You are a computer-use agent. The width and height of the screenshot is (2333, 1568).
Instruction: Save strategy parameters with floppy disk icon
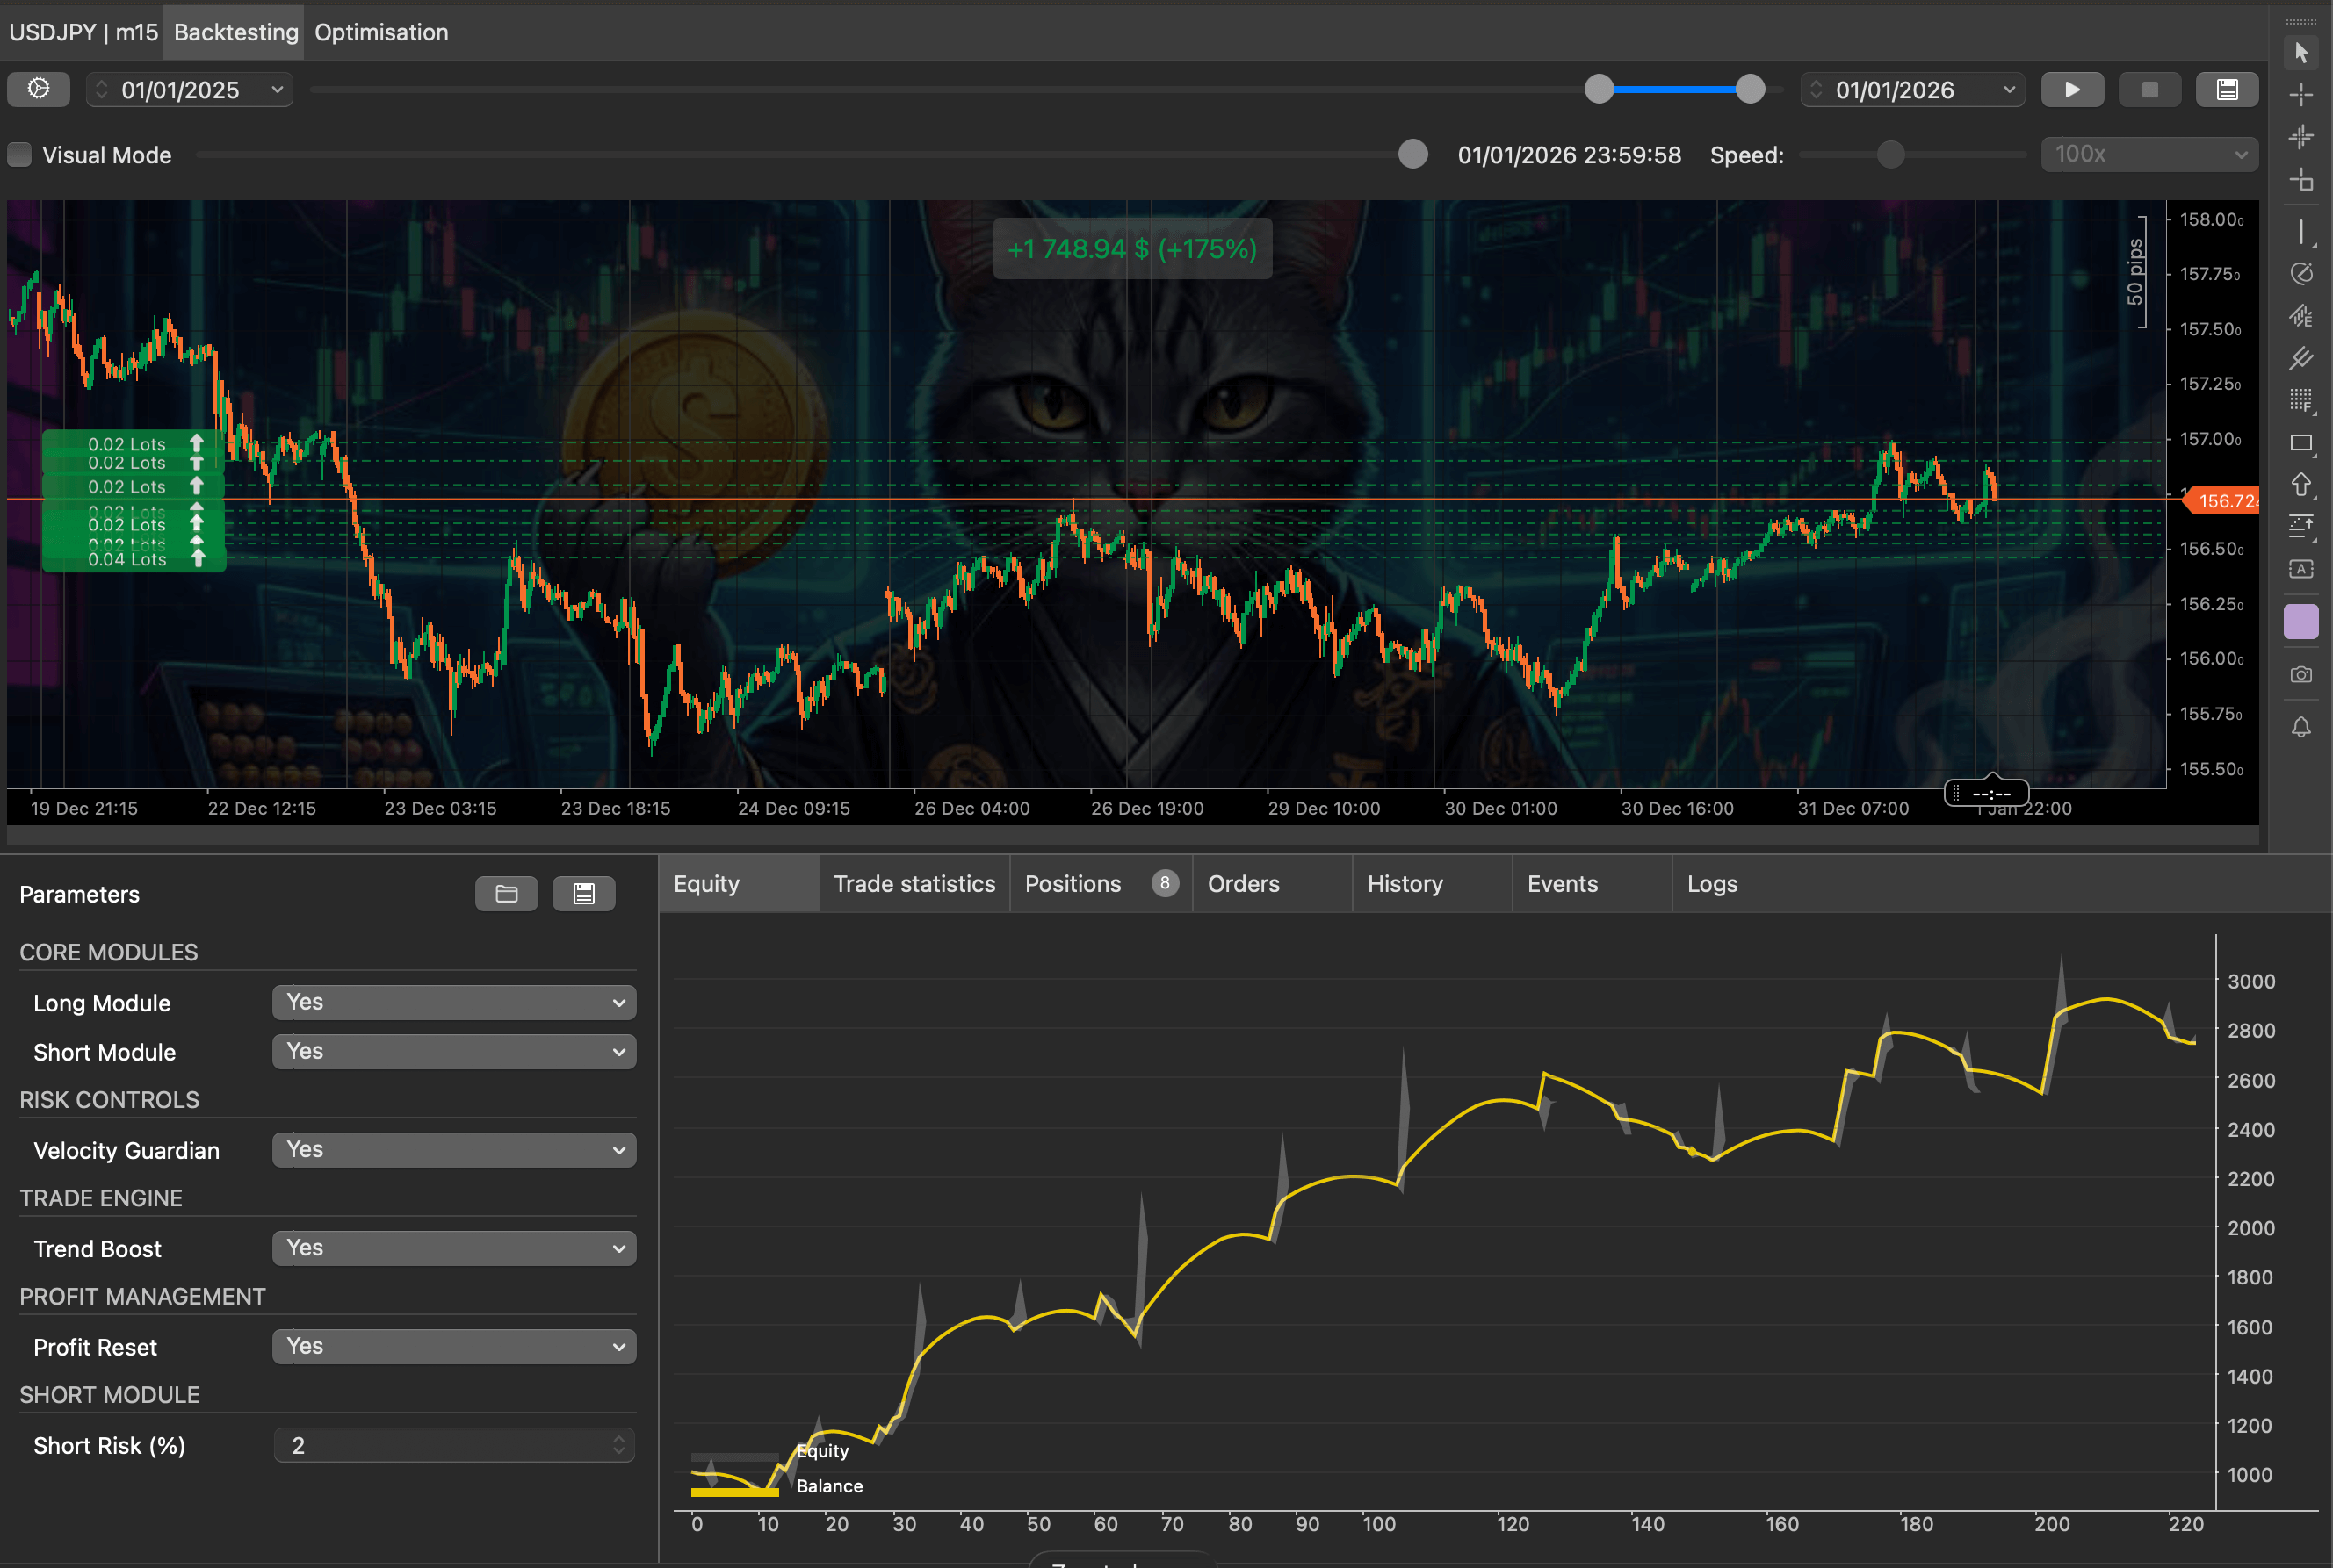coord(584,893)
